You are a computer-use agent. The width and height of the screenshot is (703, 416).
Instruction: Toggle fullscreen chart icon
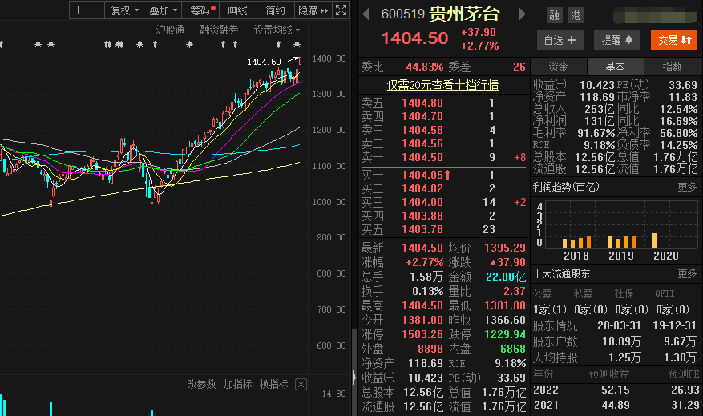341,10
